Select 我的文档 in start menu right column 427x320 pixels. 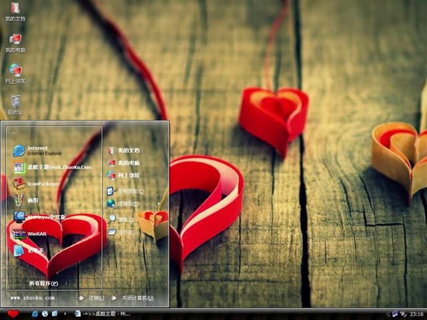[123, 151]
